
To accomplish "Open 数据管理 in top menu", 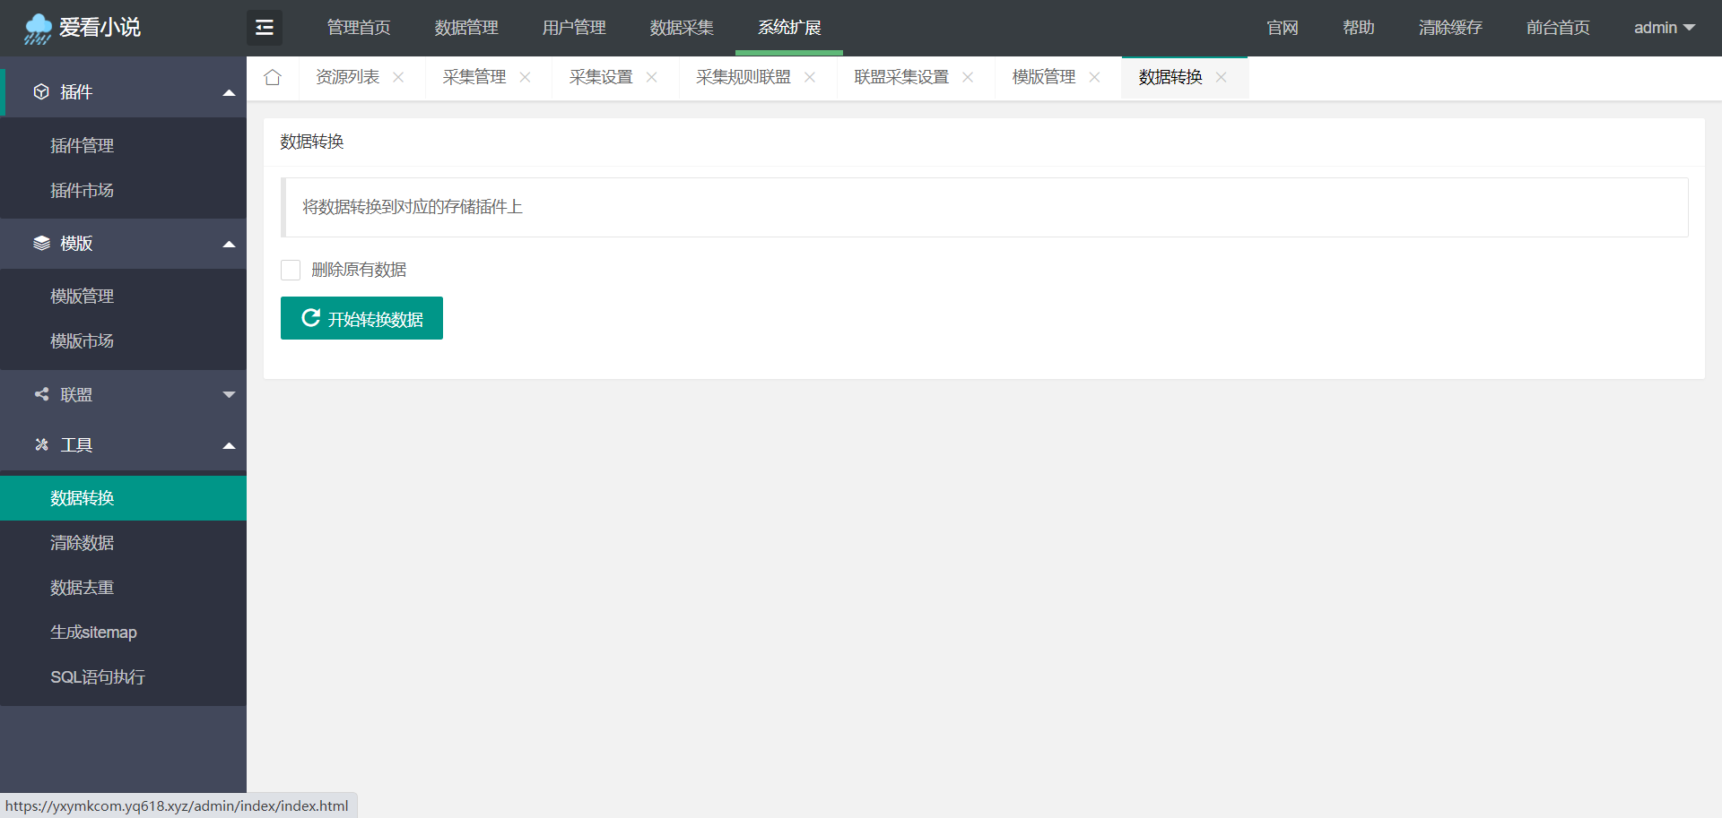I will [x=466, y=28].
